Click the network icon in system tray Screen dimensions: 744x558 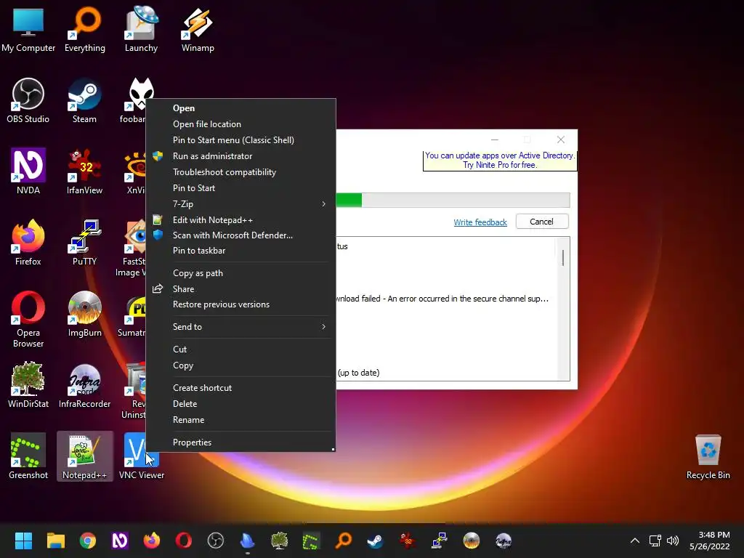pyautogui.click(x=655, y=541)
